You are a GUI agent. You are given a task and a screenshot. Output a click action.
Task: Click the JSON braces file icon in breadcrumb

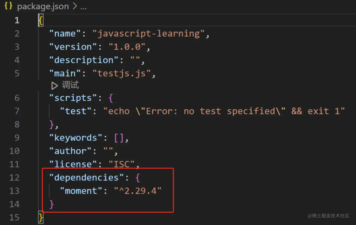[x=8, y=6]
